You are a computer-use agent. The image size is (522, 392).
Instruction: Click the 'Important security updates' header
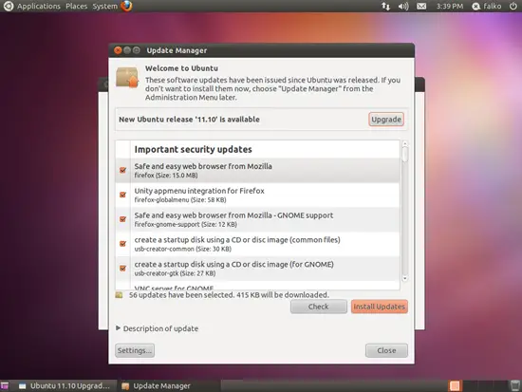pos(193,150)
